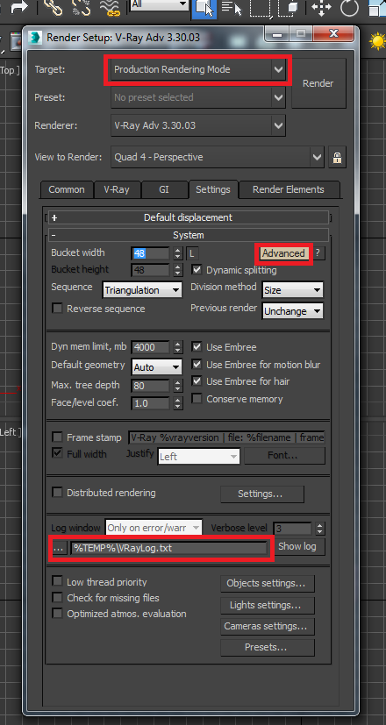Open the Sequence Triangulation dropdown
This screenshot has height=725, width=386.
click(x=141, y=290)
